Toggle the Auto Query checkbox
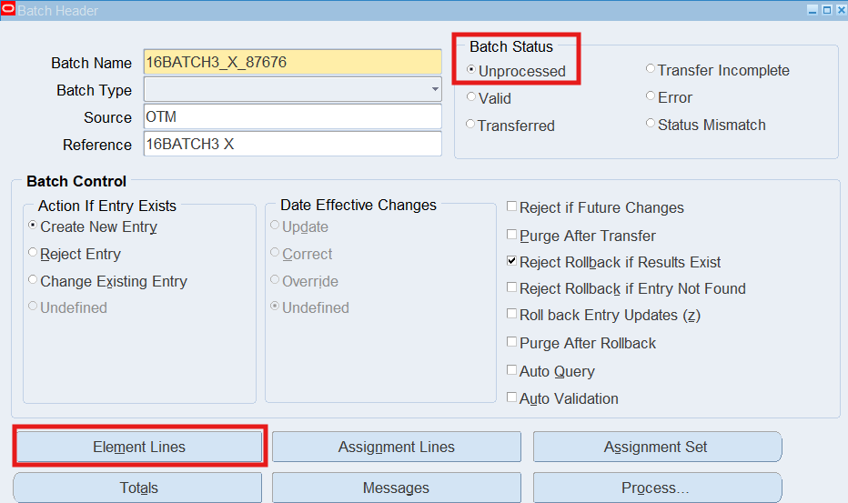This screenshot has height=503, width=848. pos(512,371)
